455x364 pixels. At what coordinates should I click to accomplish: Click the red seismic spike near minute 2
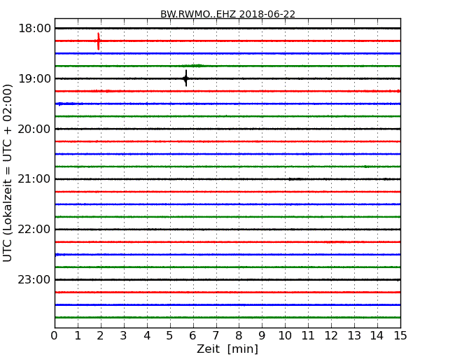coord(99,41)
